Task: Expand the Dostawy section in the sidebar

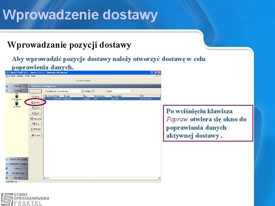Action: click(x=17, y=91)
